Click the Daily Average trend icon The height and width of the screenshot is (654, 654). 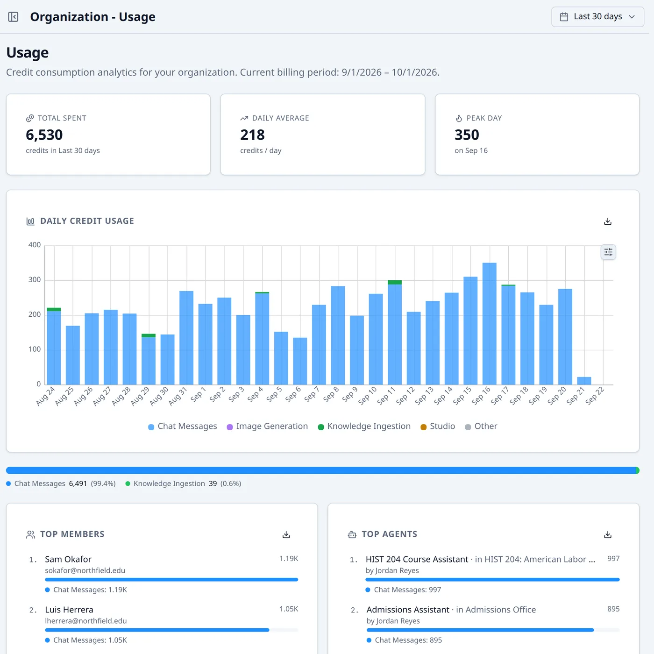click(x=244, y=118)
